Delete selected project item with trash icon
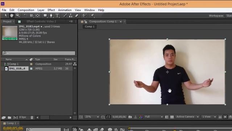The image size is (232, 131). (32, 118)
